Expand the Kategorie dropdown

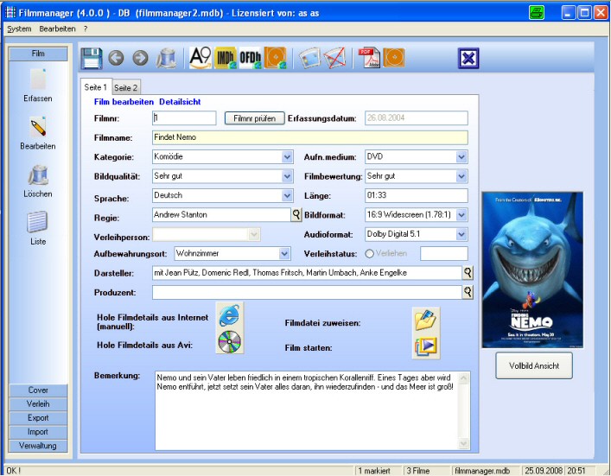287,157
